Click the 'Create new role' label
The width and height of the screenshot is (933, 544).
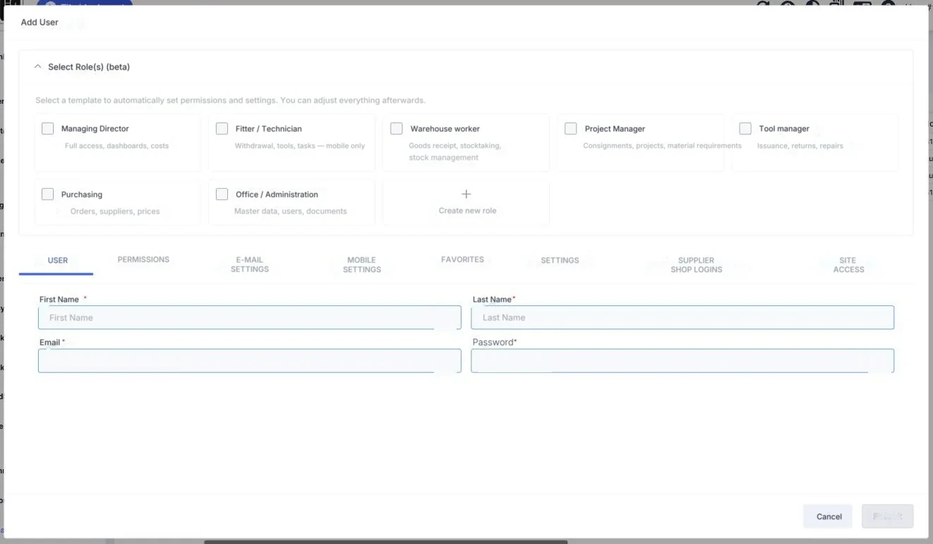click(467, 211)
